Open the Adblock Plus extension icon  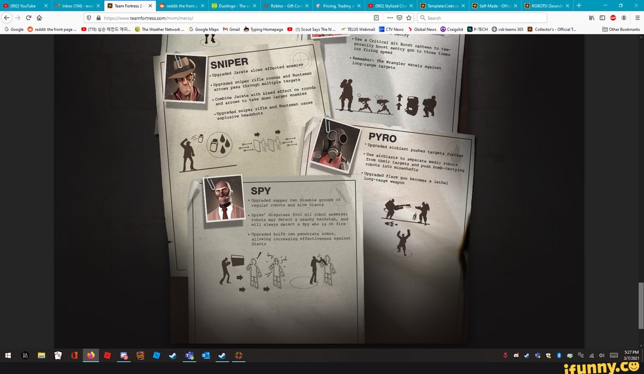point(613,18)
